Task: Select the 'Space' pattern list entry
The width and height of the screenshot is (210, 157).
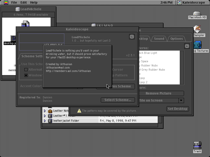Action: click(x=144, y=61)
